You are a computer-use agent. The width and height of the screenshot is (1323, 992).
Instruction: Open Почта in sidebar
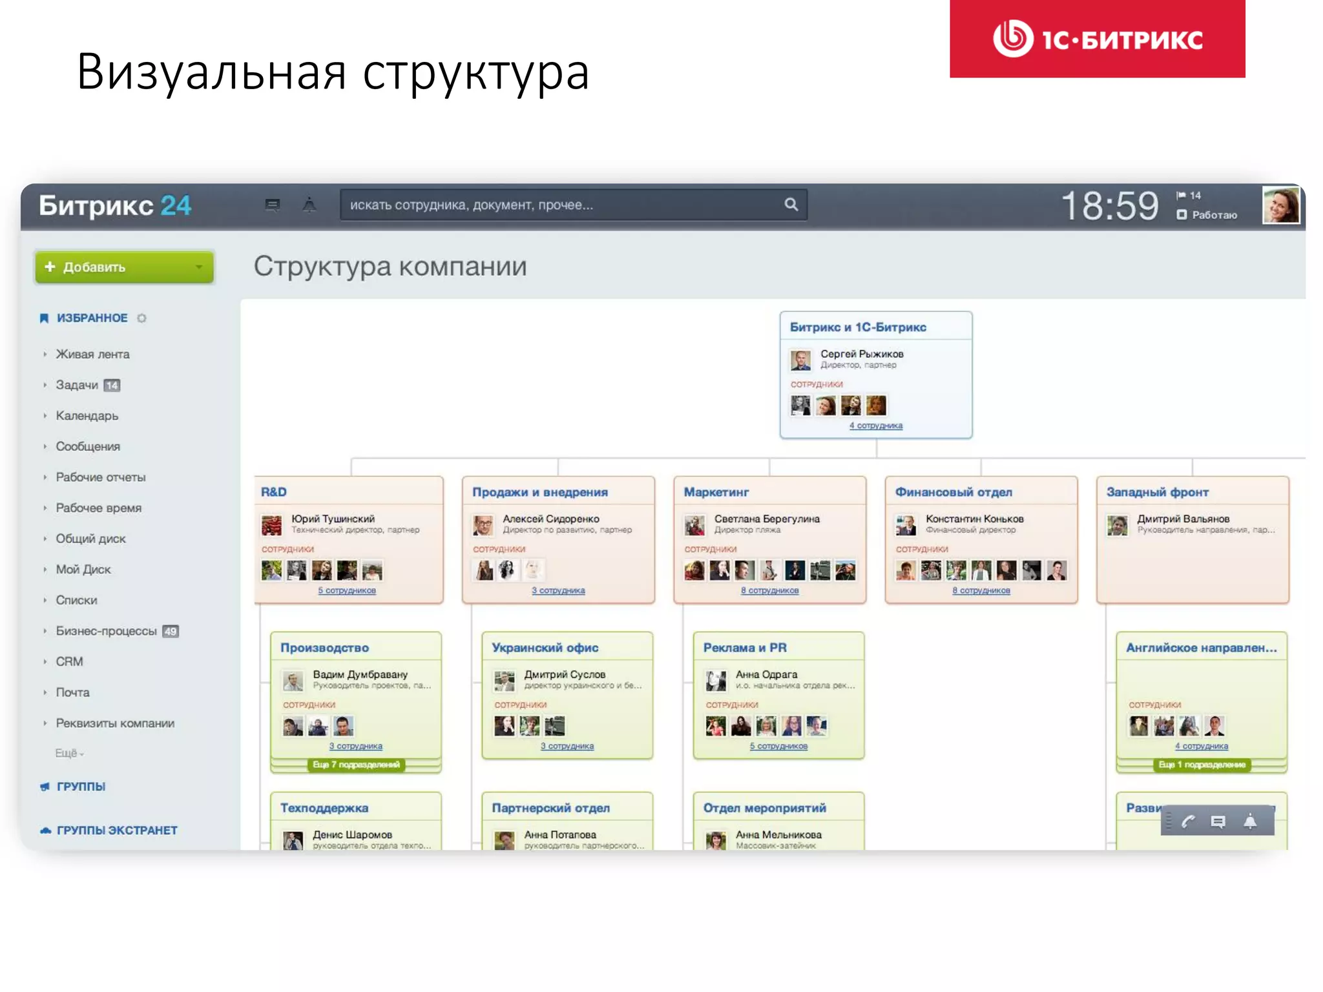click(72, 693)
